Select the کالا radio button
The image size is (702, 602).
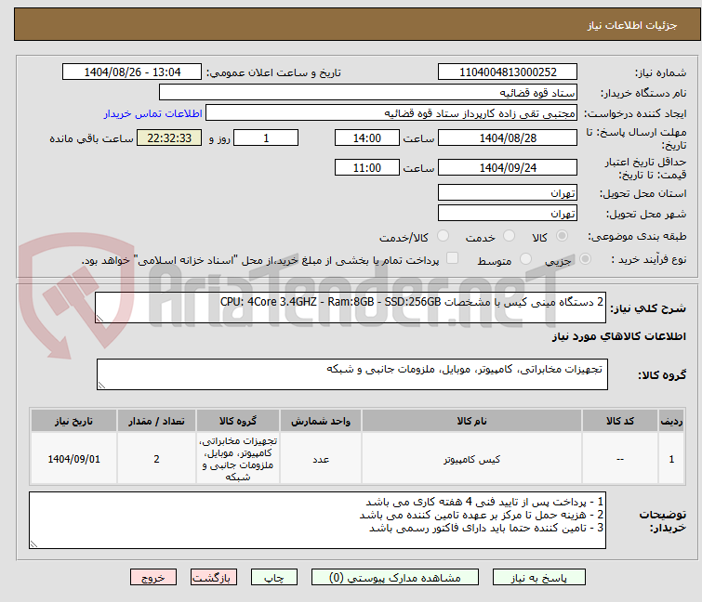[562, 236]
